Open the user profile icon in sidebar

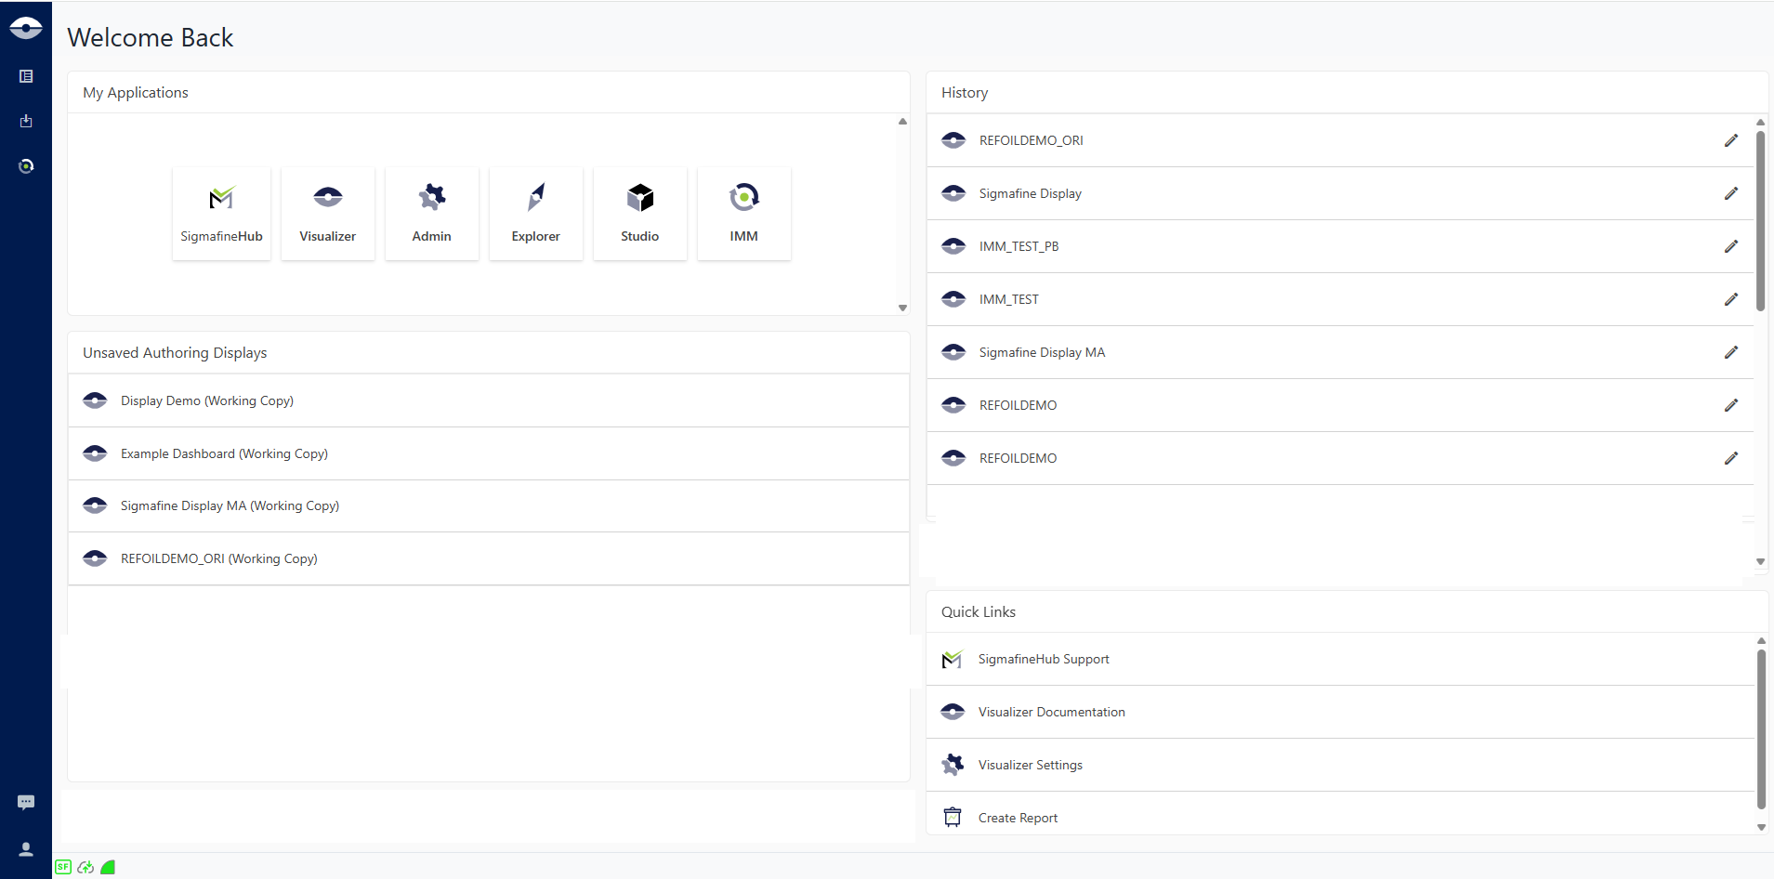(26, 848)
